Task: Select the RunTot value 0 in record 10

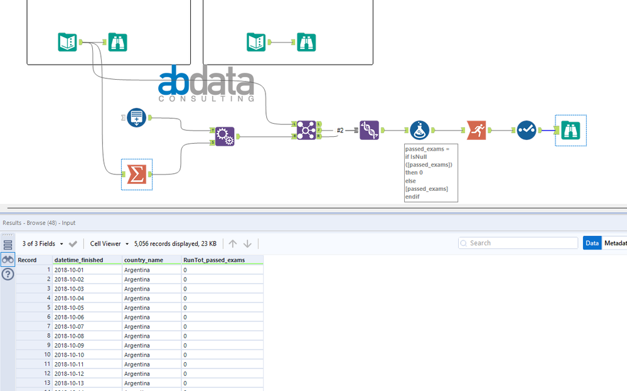Action: [x=222, y=355]
